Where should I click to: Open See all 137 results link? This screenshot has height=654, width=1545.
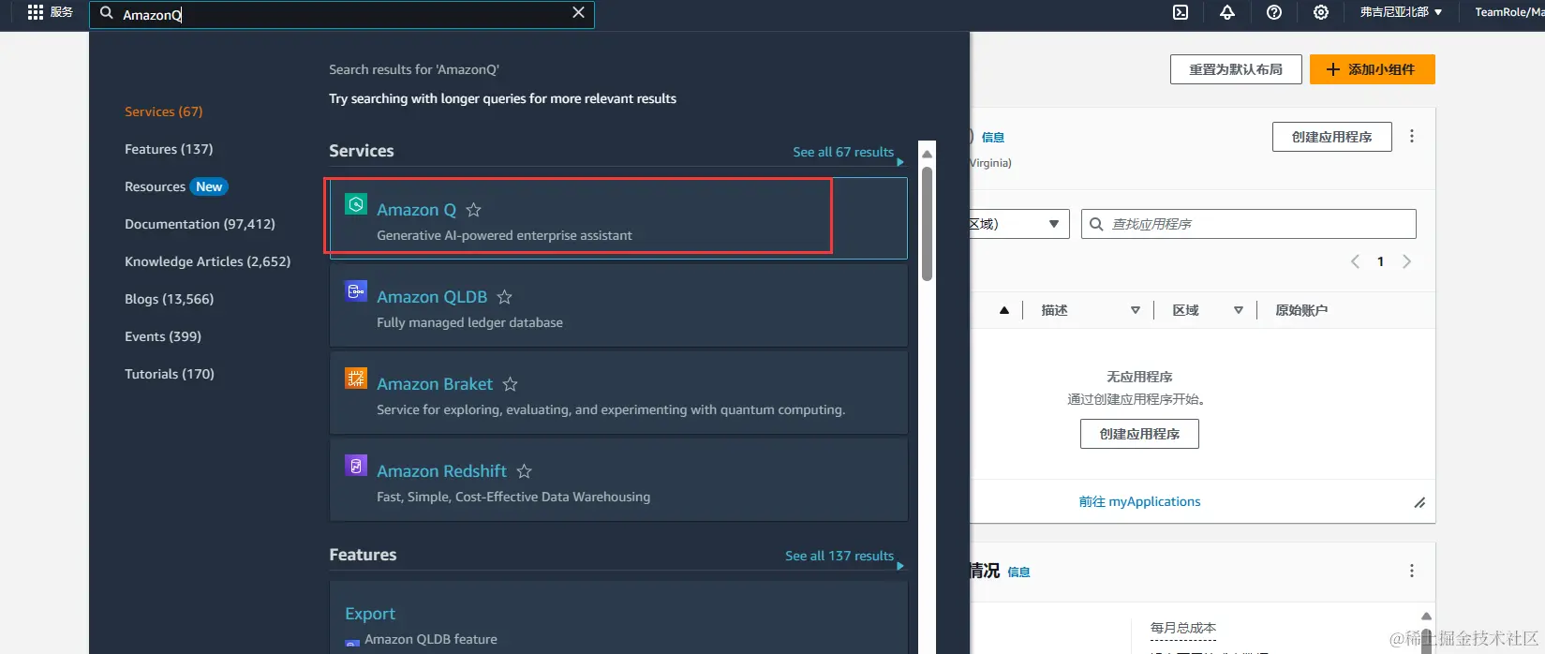click(x=839, y=556)
